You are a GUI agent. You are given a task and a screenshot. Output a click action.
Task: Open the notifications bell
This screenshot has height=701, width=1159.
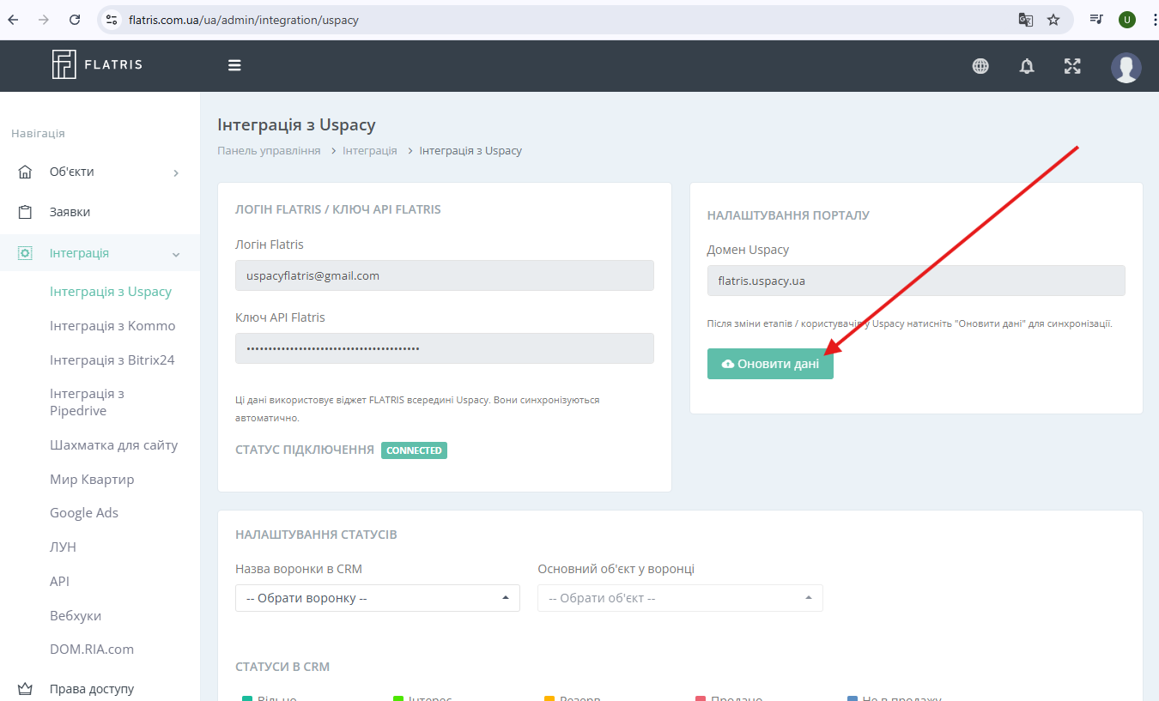click(x=1027, y=66)
